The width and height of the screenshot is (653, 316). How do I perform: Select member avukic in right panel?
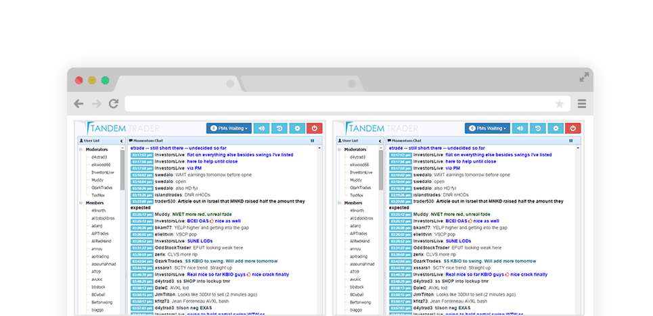(x=355, y=279)
